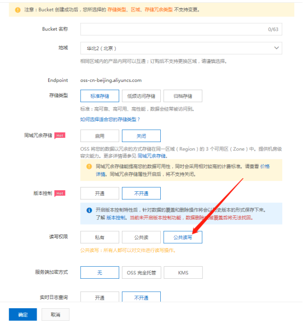The width and height of the screenshot is (303, 323).
Task: Enable 同城冗余存储 with 启用
Action: coord(100,136)
